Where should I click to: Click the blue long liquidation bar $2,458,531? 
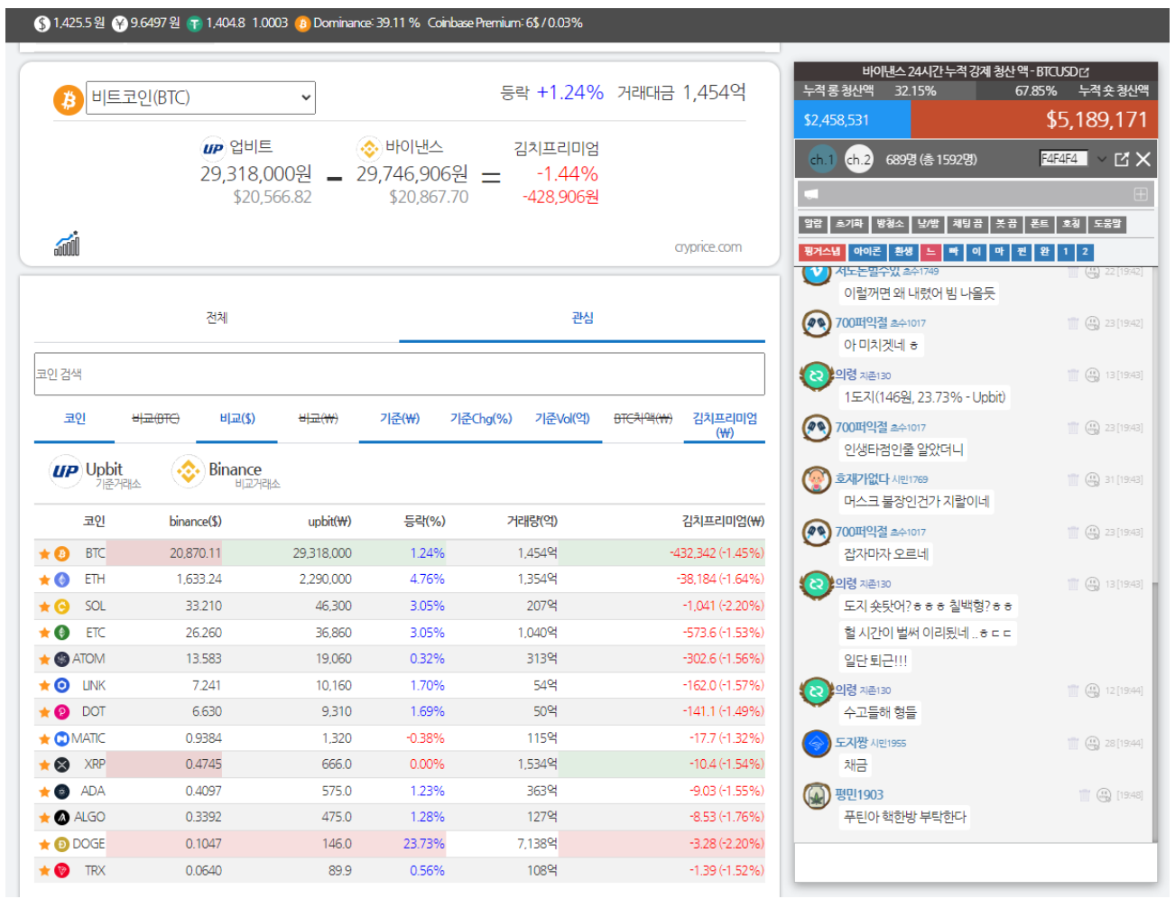853,120
